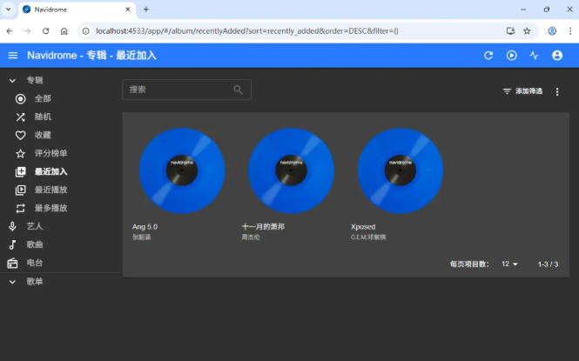Close the Navidrome browser tab

(128, 10)
